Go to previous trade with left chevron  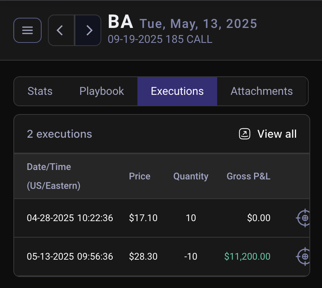tap(61, 30)
